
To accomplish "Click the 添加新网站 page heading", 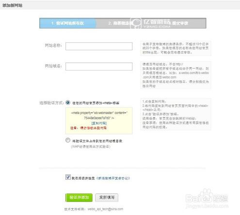I will point(12,5).
